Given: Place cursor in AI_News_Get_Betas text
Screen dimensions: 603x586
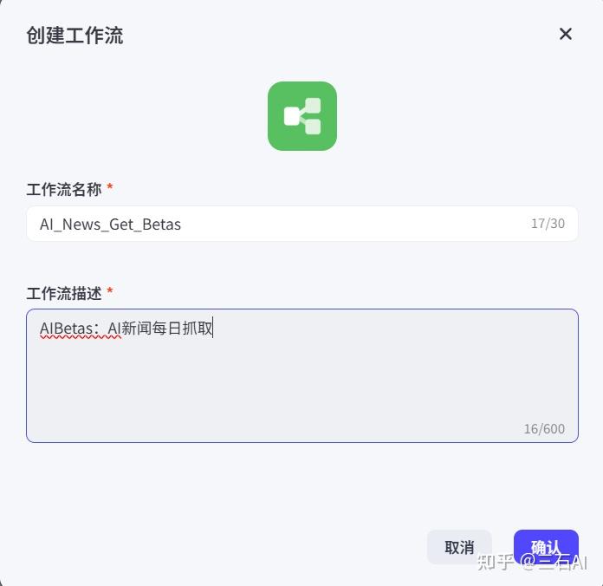Looking at the screenshot, I should click(110, 225).
